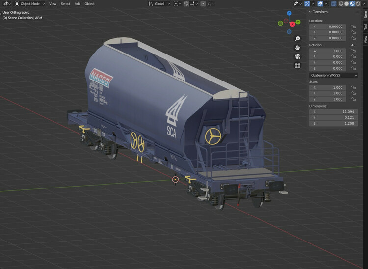The image size is (368, 269).
Task: Toggle the 4L rotation lock mode
Action: (353, 45)
